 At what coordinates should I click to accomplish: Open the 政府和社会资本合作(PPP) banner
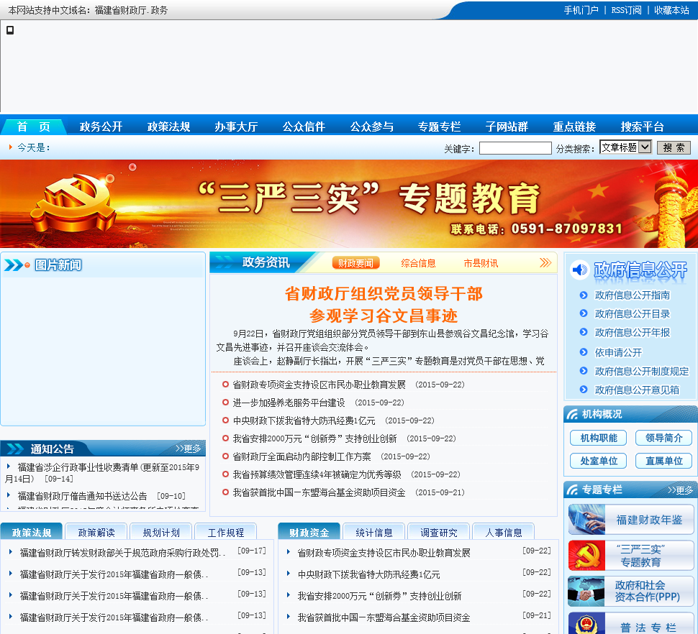click(x=631, y=592)
